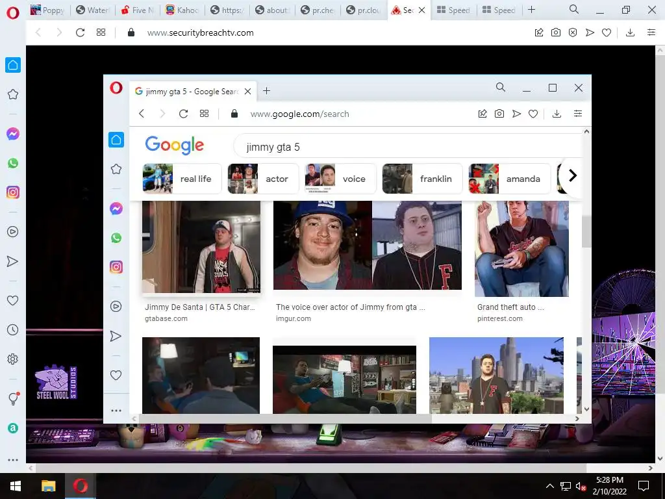The width and height of the screenshot is (665, 499).
Task: Expand more options dots in inner sidebar
Action: pos(116,411)
